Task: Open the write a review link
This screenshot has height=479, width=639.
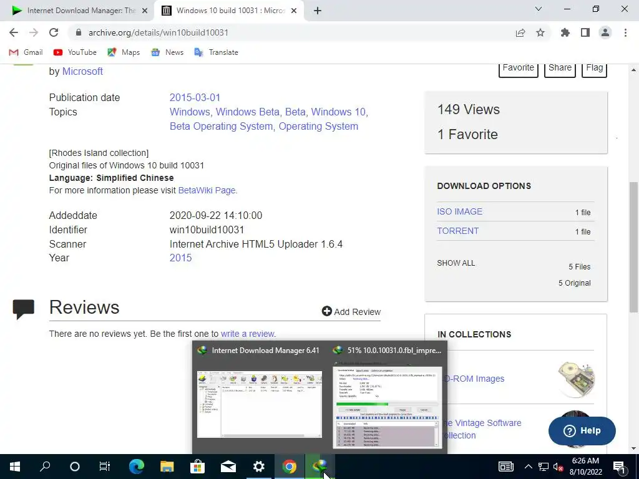Action: 247,334
